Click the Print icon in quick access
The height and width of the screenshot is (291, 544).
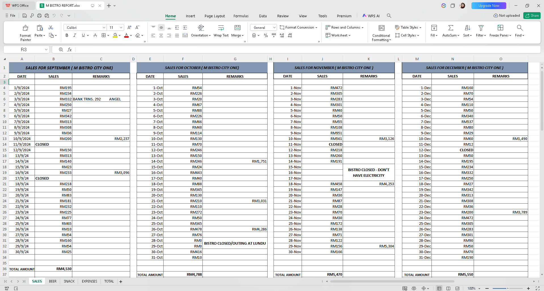coord(39,16)
